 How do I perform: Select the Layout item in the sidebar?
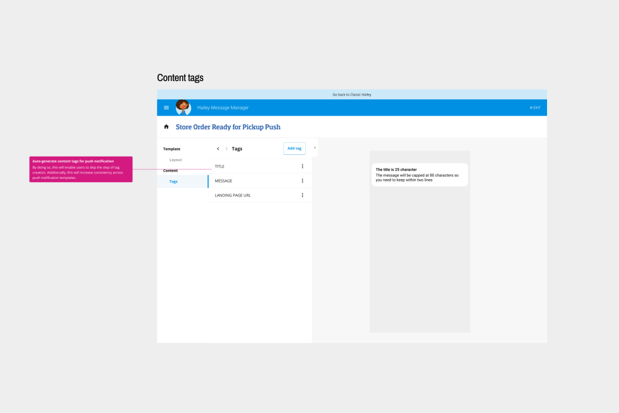tap(175, 160)
